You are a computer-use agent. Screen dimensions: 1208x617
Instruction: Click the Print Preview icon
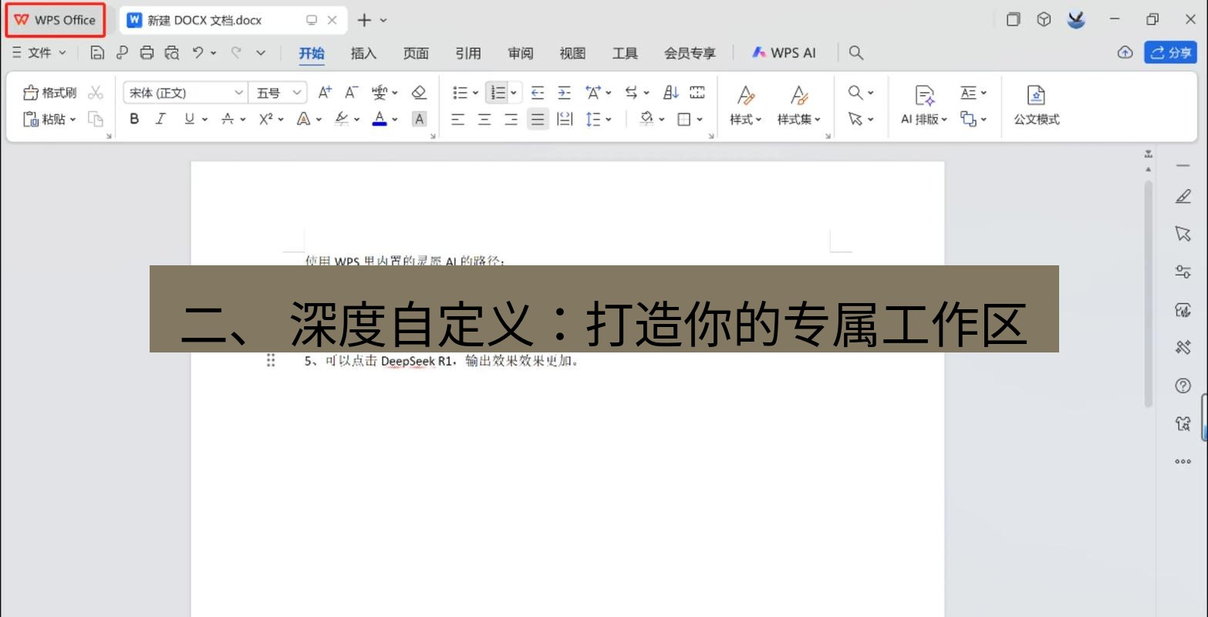pos(172,52)
